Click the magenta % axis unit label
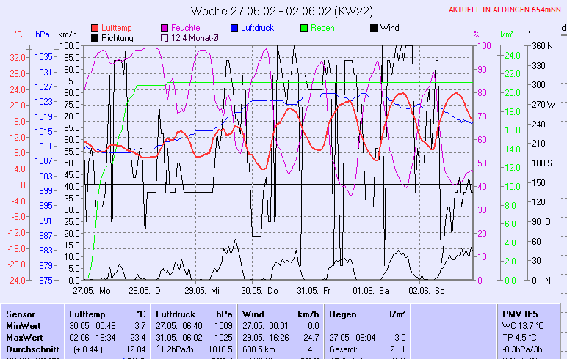 476,34
